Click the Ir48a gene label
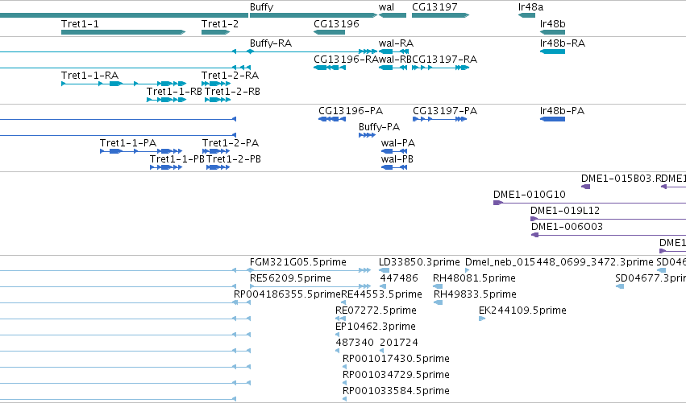The height and width of the screenshot is (403, 686). click(x=530, y=7)
